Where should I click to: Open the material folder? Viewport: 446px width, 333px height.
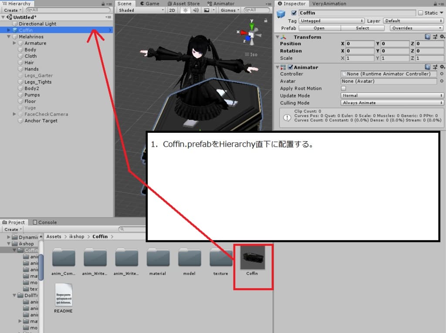click(x=158, y=258)
